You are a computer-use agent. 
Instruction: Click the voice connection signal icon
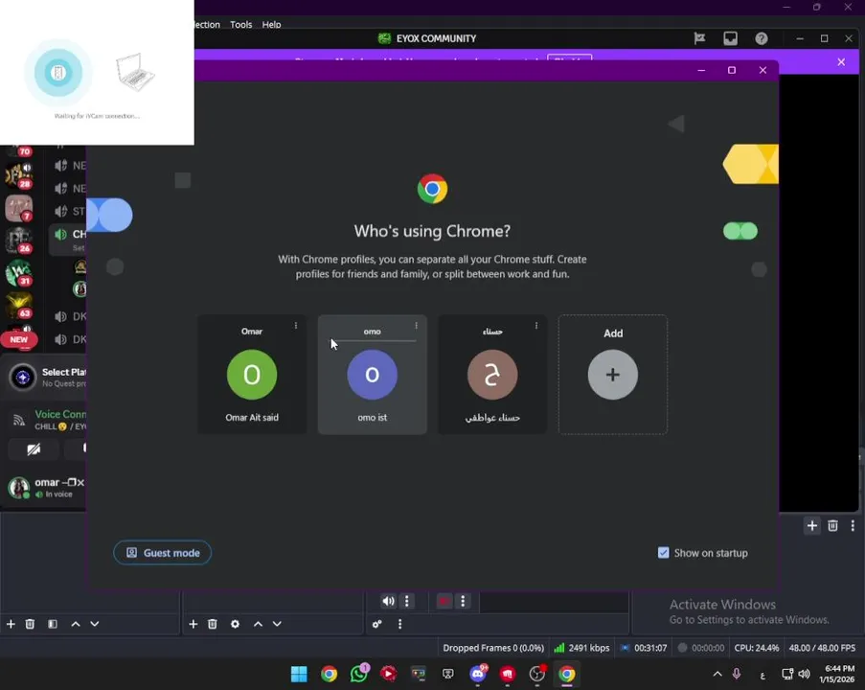pos(19,421)
